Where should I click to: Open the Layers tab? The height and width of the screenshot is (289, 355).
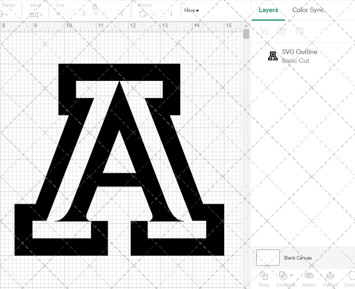tap(268, 10)
